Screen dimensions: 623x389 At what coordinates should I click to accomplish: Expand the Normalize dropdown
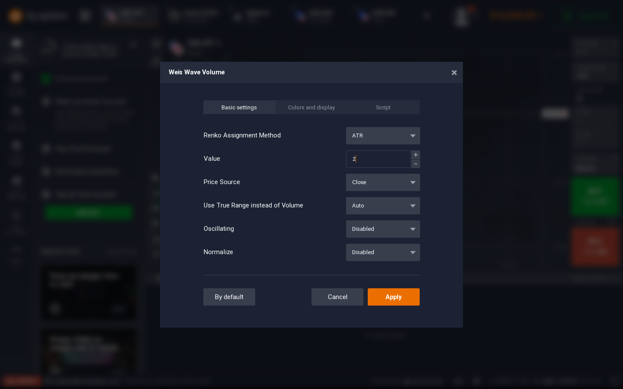[383, 252]
